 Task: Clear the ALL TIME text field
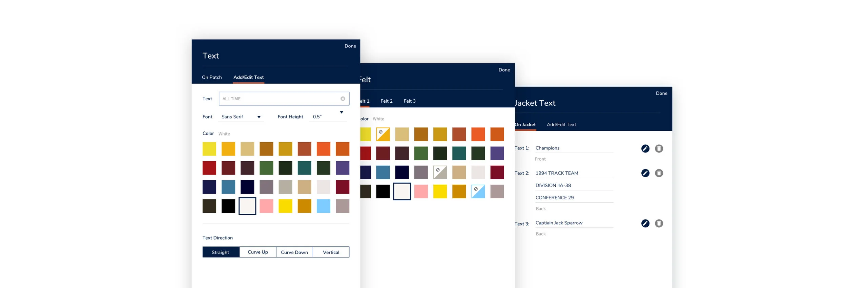coord(343,99)
